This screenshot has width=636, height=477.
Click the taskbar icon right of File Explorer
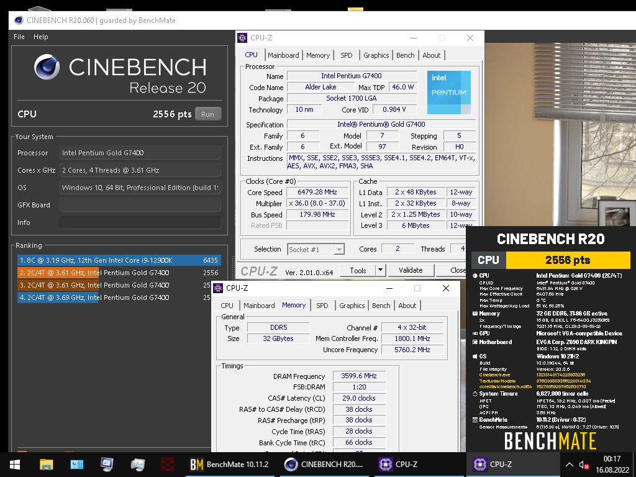[x=76, y=465]
